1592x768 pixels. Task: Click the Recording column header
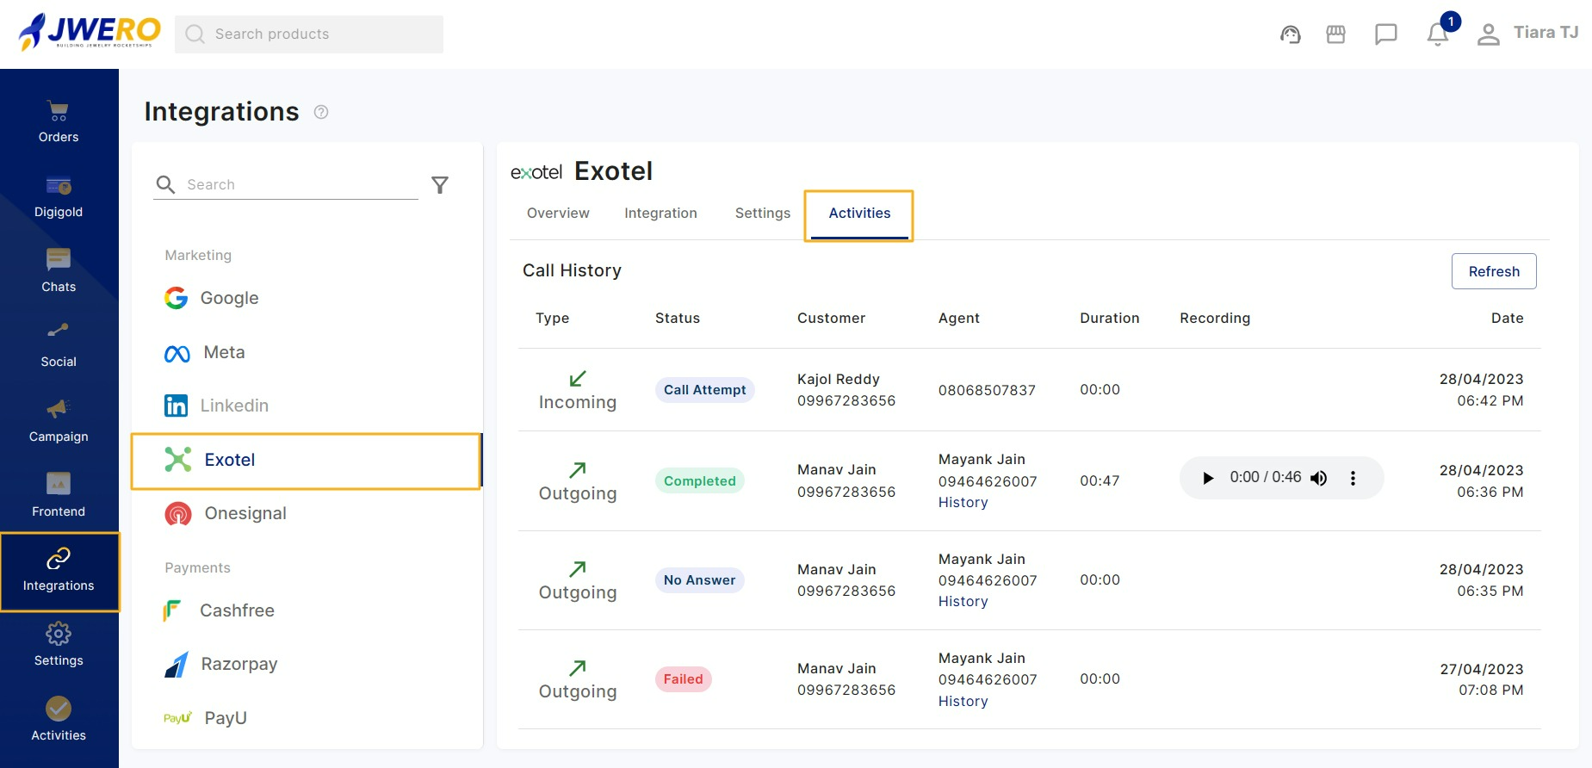pos(1214,318)
